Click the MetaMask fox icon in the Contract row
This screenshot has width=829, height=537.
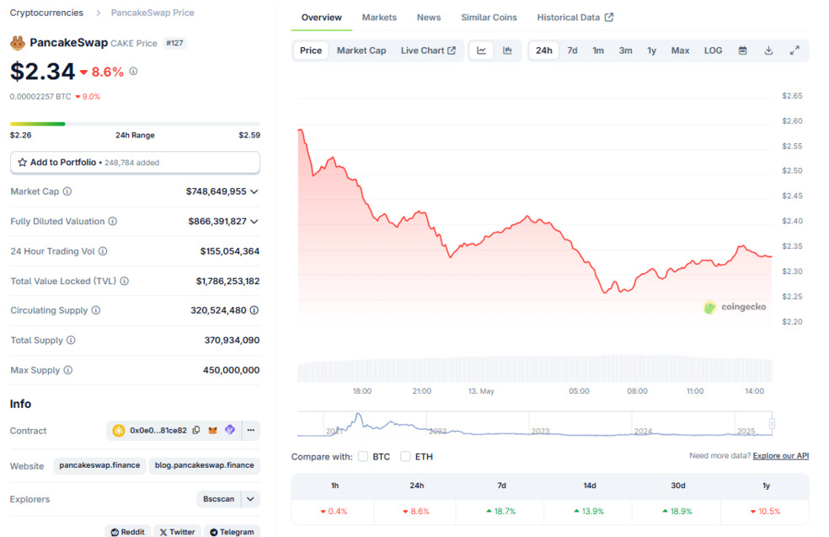click(x=213, y=430)
